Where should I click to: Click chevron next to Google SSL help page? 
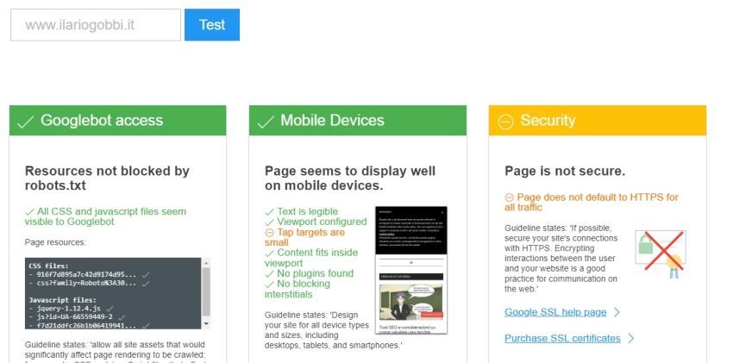(617, 312)
